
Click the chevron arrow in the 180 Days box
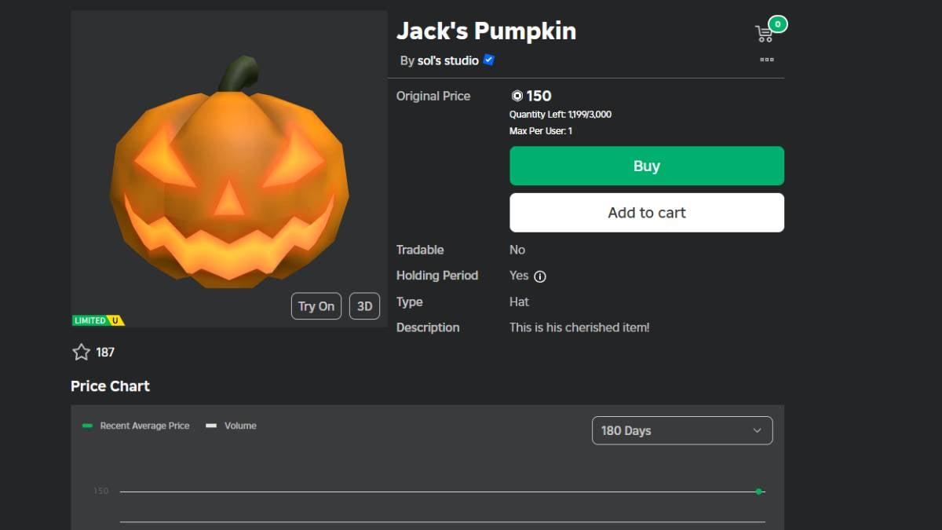pyautogui.click(x=757, y=430)
